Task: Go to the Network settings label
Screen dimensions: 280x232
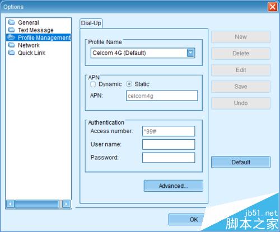Action: [x=29, y=45]
